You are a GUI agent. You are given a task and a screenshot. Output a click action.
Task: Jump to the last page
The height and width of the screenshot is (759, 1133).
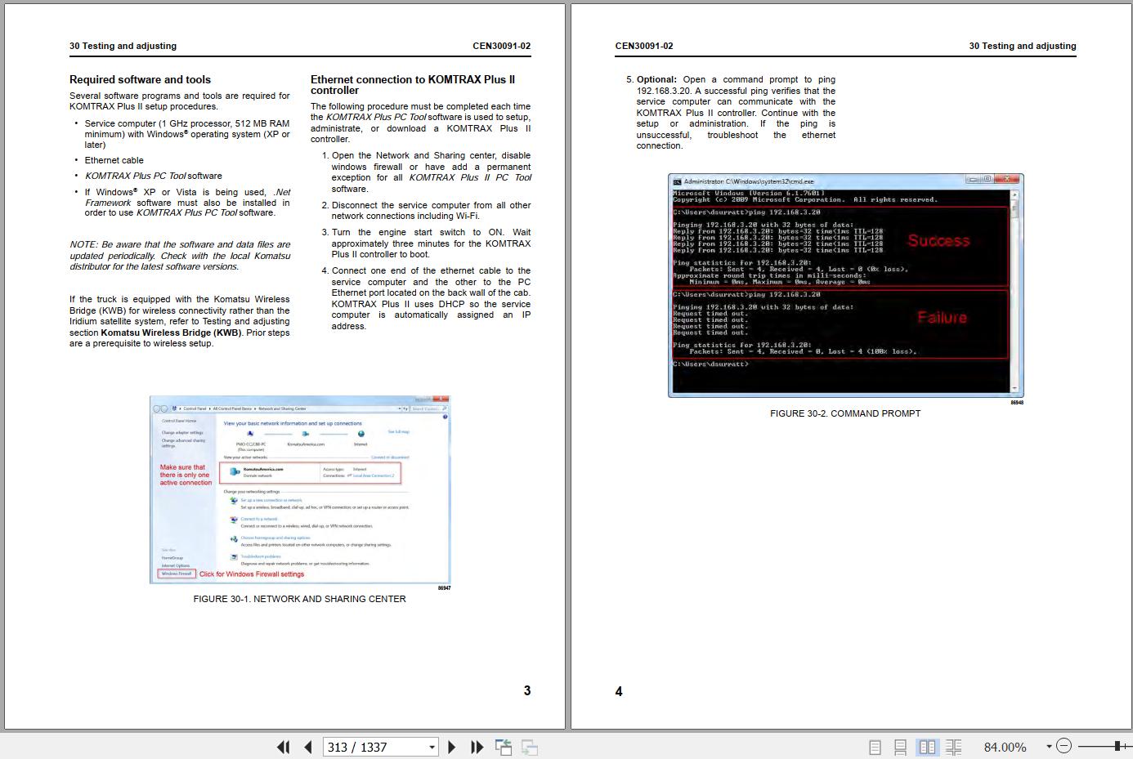(477, 747)
